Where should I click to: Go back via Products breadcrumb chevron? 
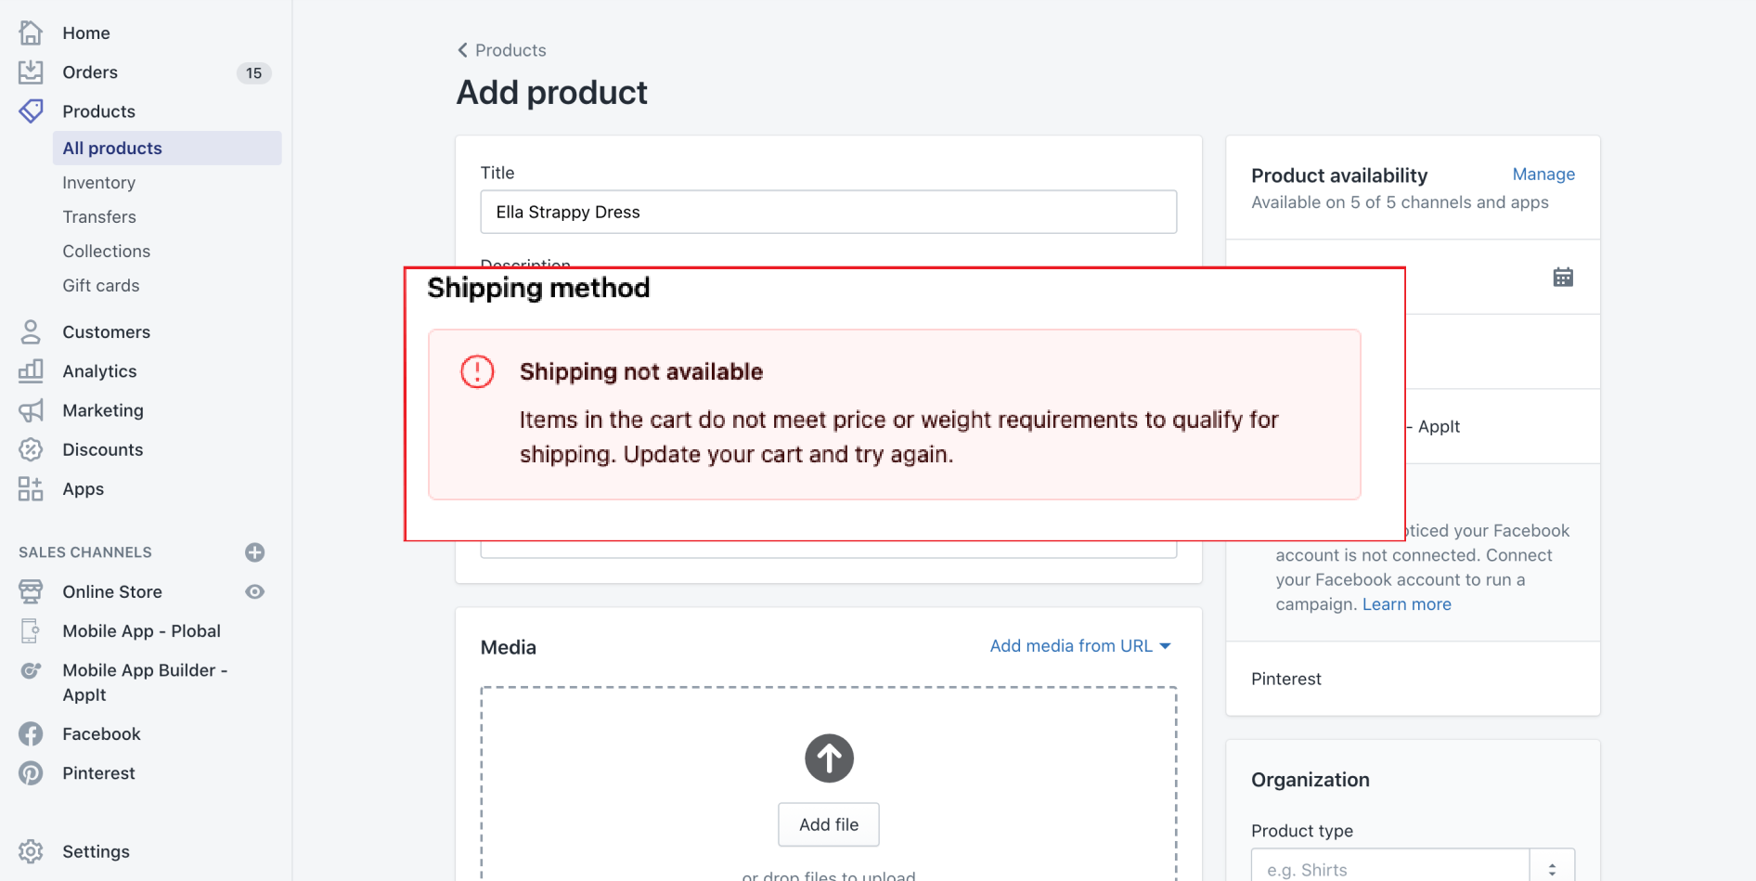tap(463, 50)
